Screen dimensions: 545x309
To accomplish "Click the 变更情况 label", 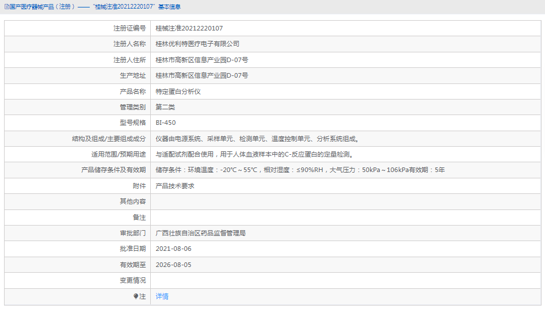I will (x=133, y=280).
